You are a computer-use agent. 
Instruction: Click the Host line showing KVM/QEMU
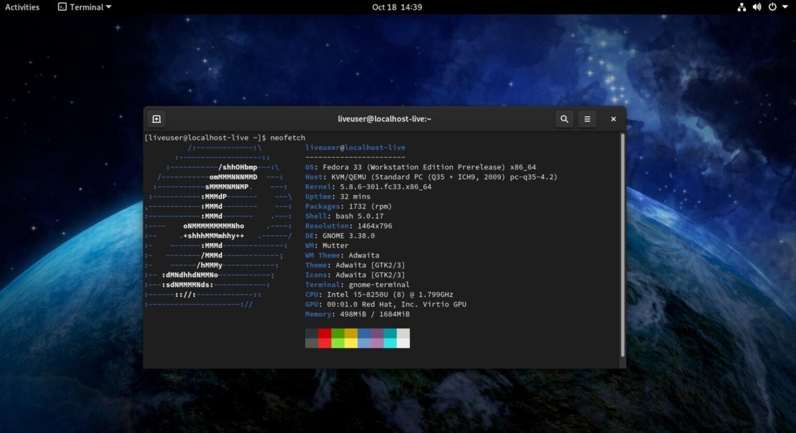coord(431,177)
